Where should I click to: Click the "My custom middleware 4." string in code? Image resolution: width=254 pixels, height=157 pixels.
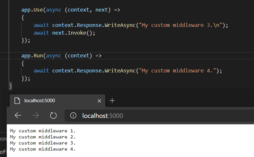(178, 71)
